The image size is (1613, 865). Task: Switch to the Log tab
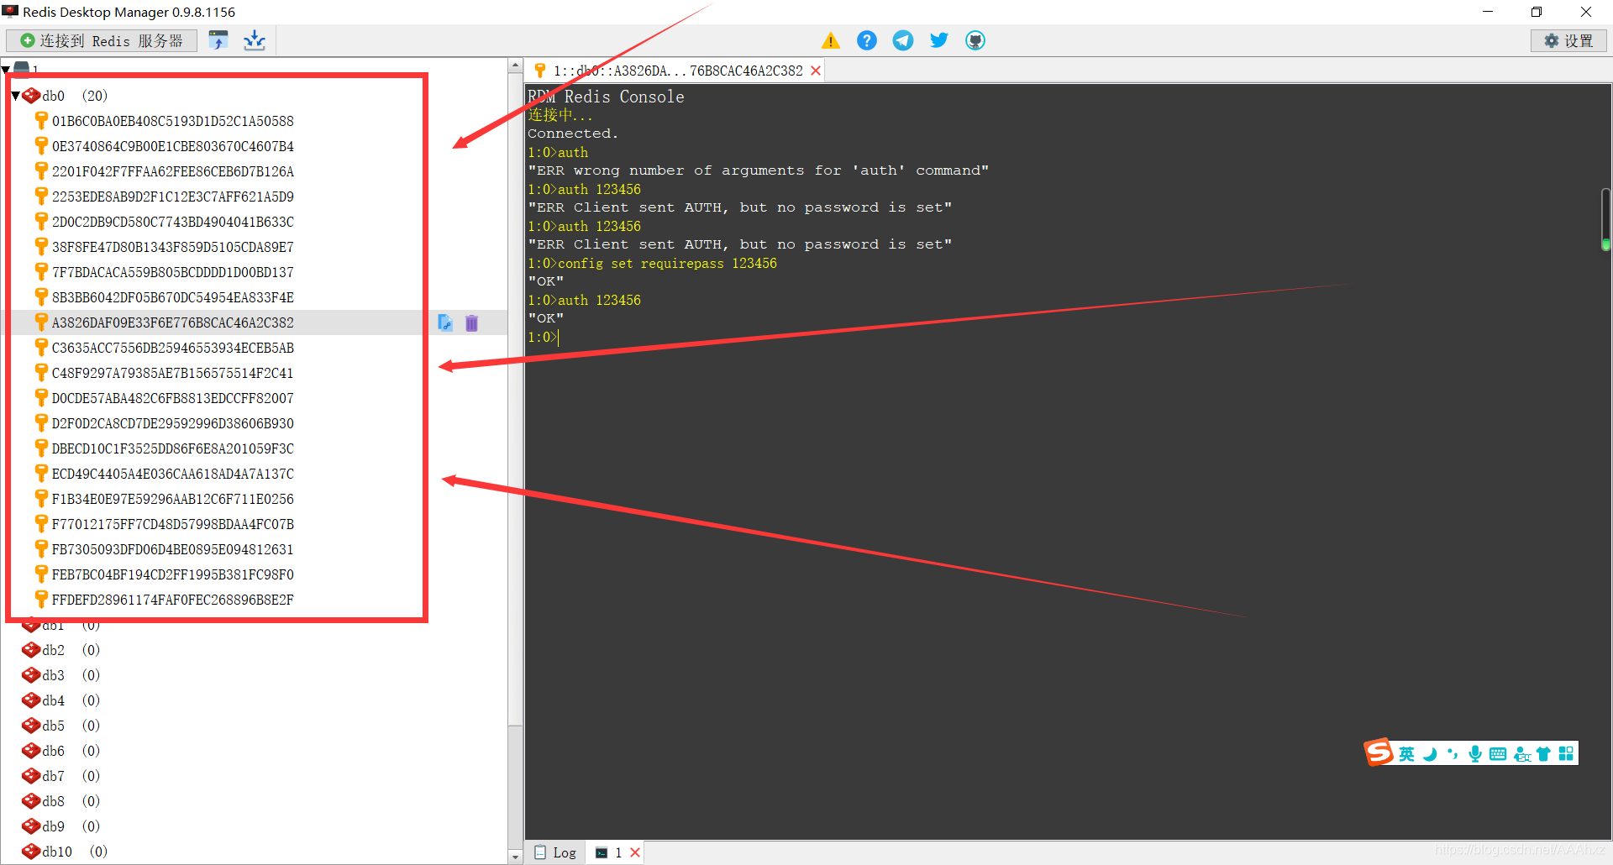[x=556, y=852]
